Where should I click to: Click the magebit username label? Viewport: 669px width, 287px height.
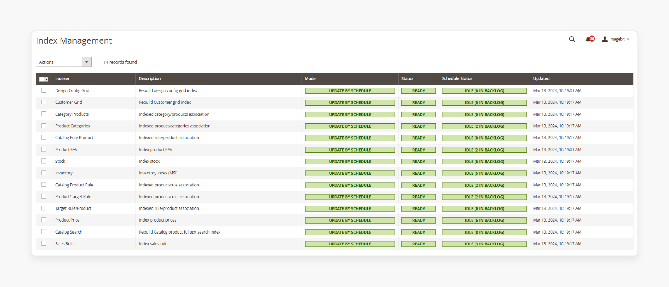coord(617,39)
